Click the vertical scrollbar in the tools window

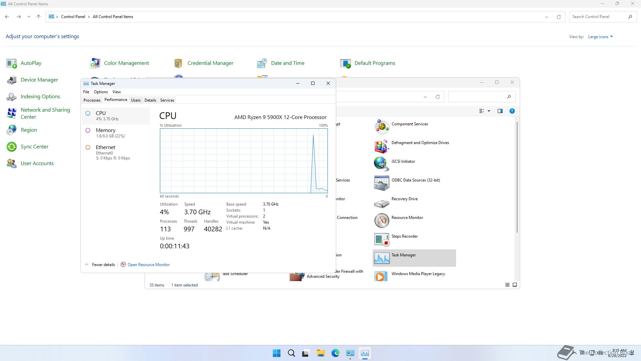pos(517,177)
